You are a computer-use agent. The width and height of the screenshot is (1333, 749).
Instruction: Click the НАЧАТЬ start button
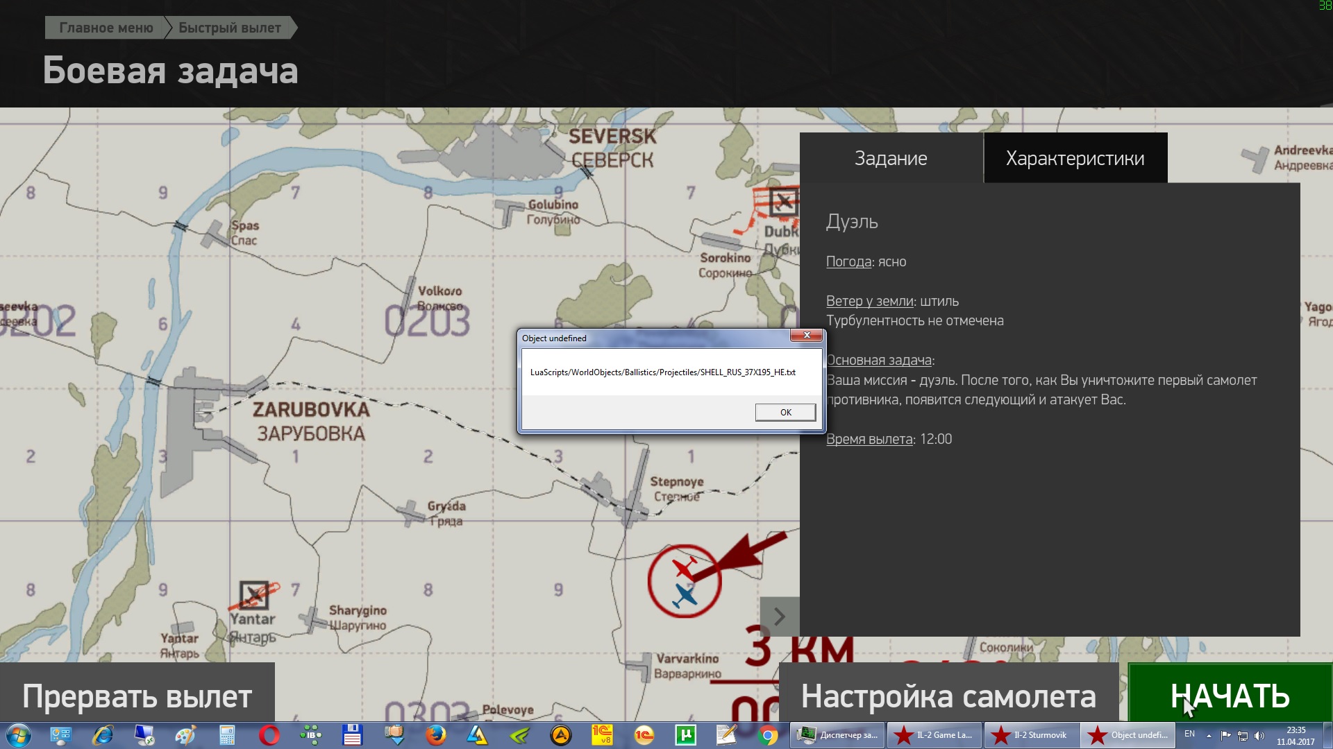coord(1230,694)
